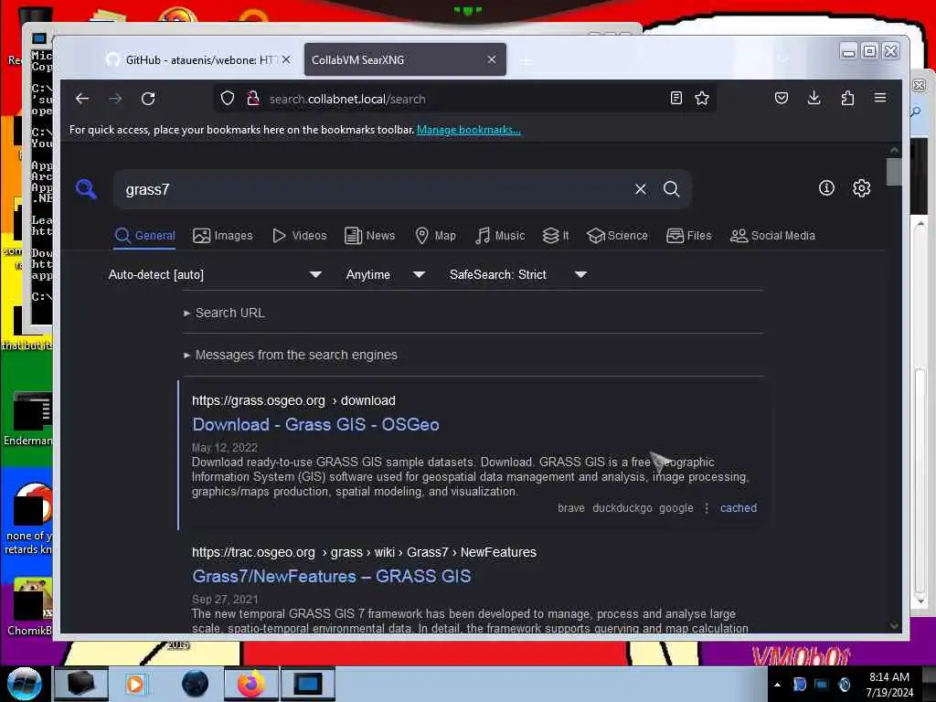This screenshot has width=936, height=702.
Task: Toggle reader view in address bar
Action: [x=675, y=99]
